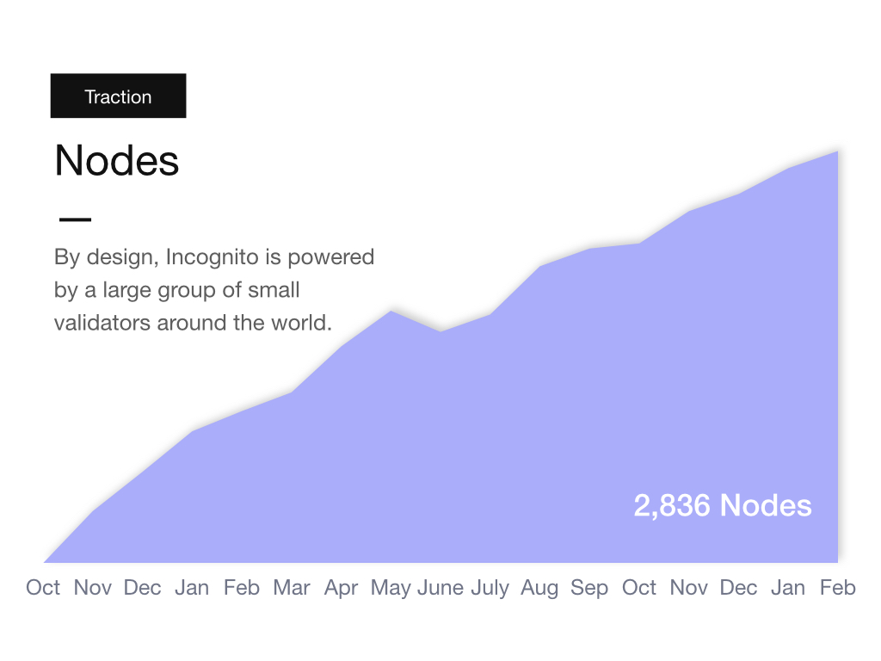Click the description paragraph about Incognito validators

click(214, 290)
